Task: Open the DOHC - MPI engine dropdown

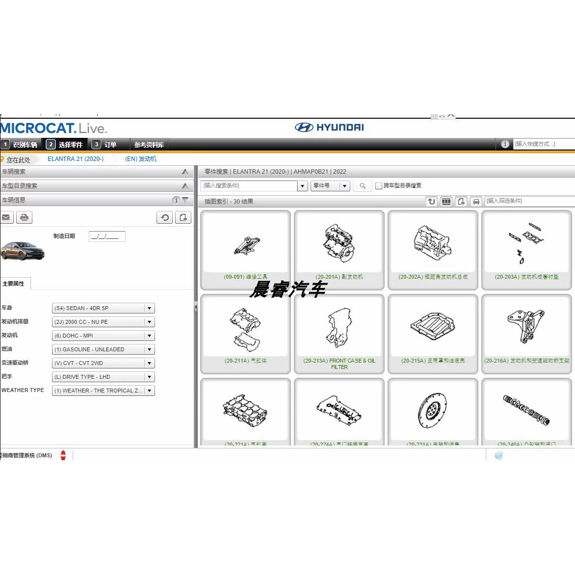Action: click(104, 336)
